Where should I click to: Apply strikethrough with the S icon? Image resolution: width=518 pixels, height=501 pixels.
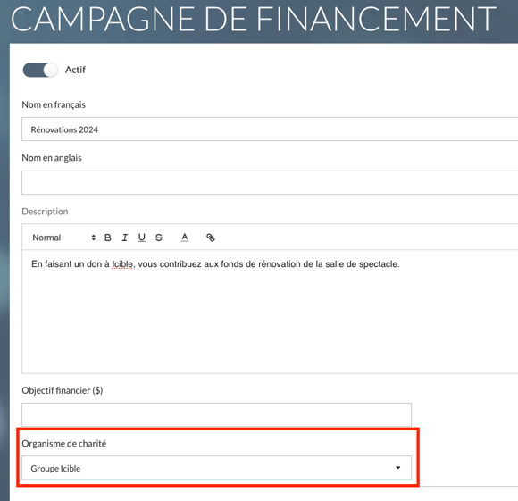coord(159,238)
